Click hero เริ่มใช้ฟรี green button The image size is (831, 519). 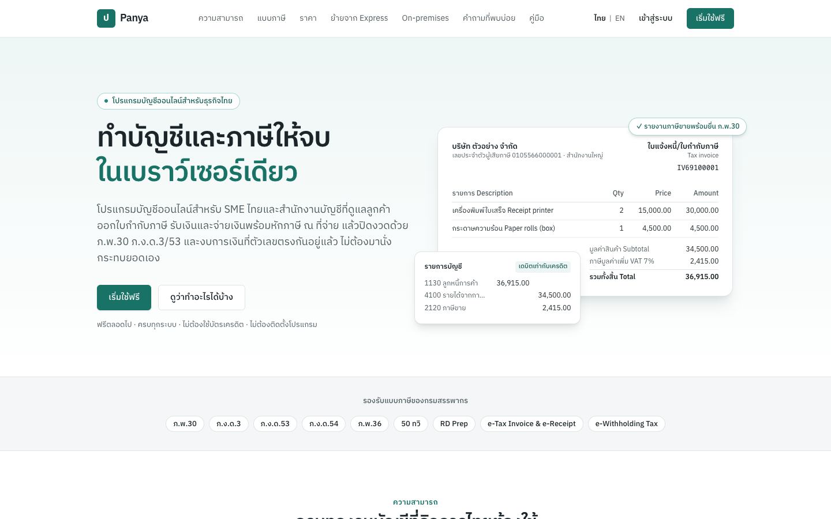pos(124,298)
